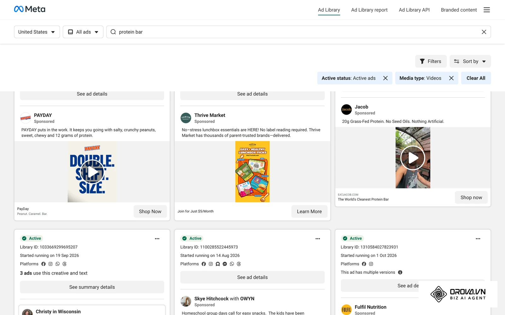
Task: Remove the Media type Videos filter
Action: click(451, 78)
